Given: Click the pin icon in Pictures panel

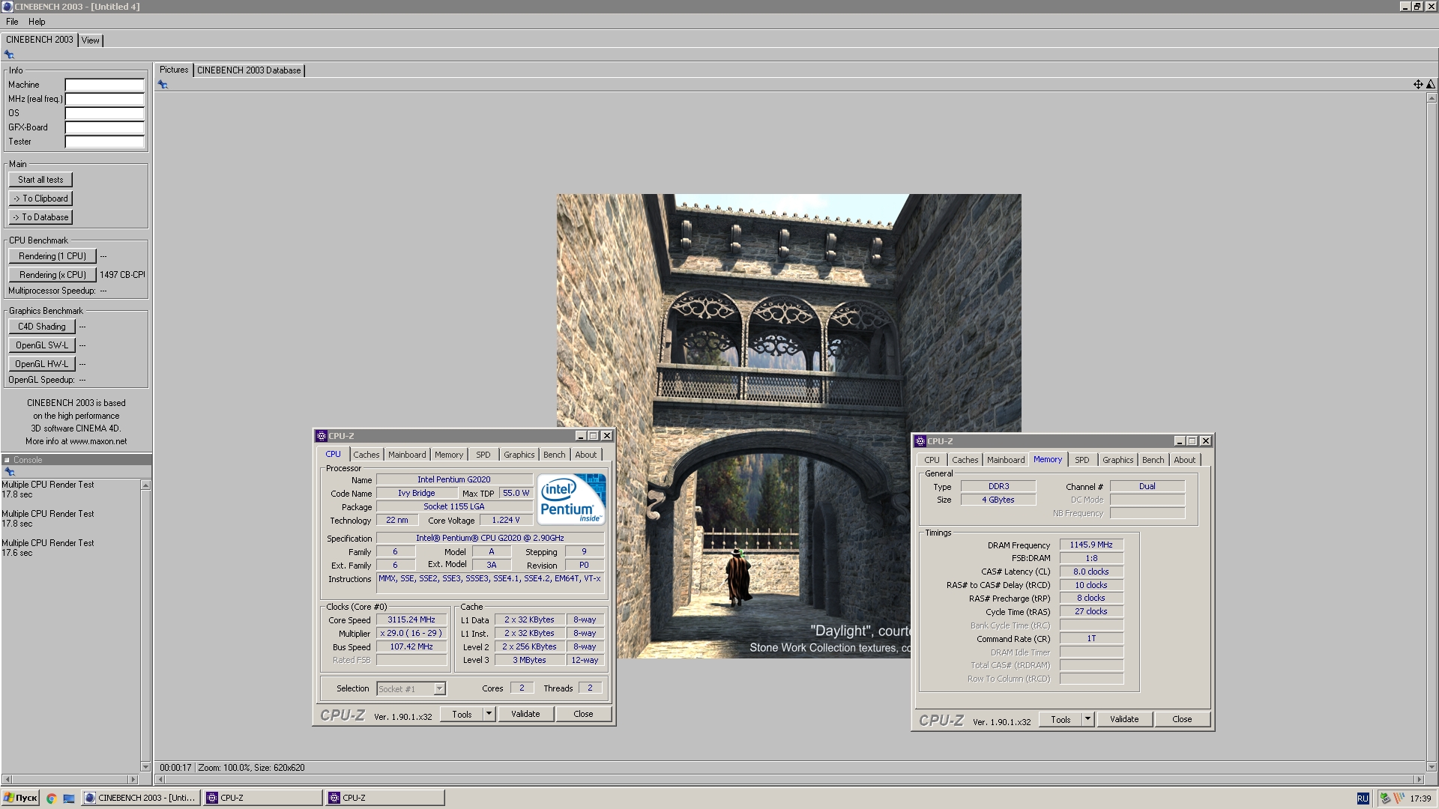Looking at the screenshot, I should 163,85.
